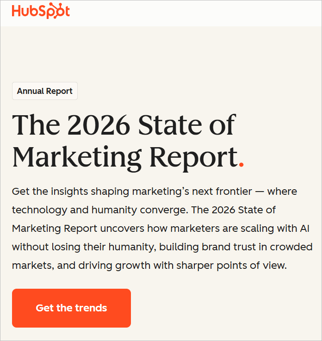Image resolution: width=322 pixels, height=341 pixels.
Task: Click the phrase "without losing" in the paragraph
Action: (42, 247)
